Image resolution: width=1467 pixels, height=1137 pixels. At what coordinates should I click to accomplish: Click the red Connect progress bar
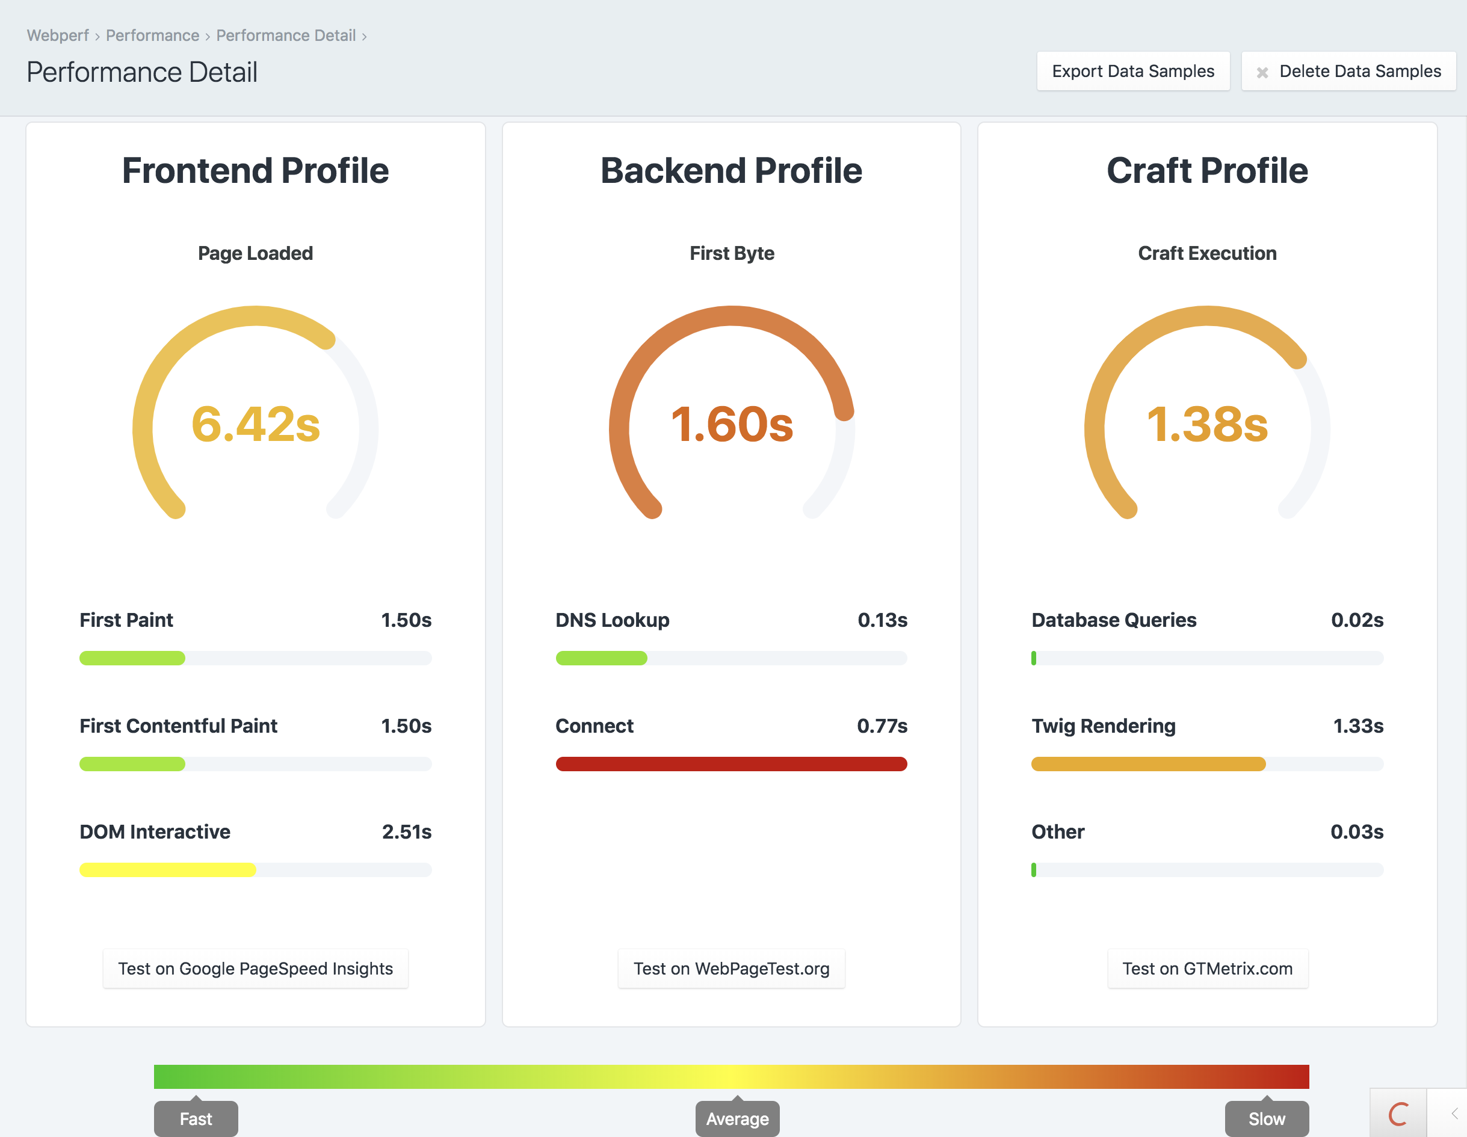tap(731, 763)
